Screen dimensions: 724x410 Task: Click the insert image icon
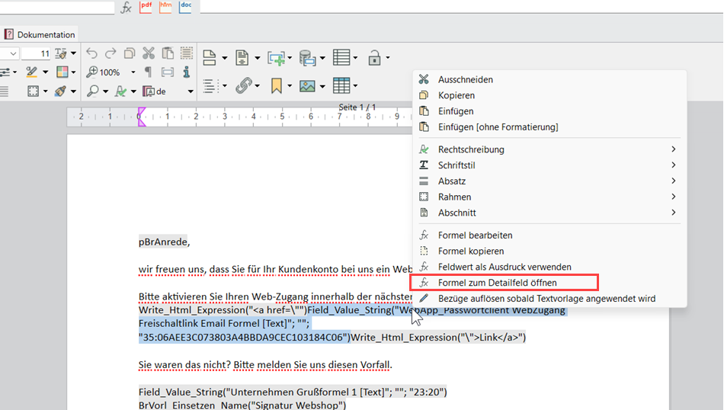(306, 85)
